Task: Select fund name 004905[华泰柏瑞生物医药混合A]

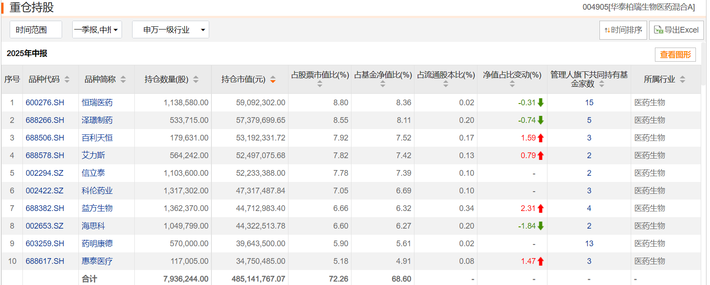Action: click(639, 7)
